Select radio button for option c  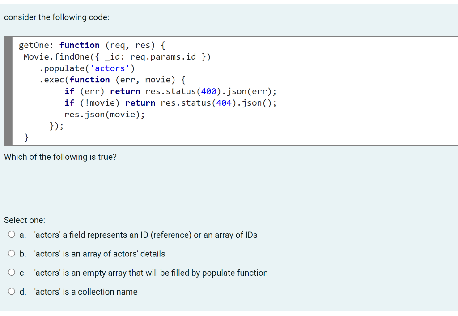12,272
